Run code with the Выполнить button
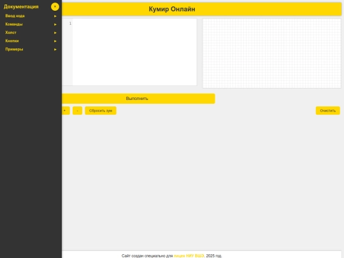This screenshot has width=344, height=258. pos(138,99)
